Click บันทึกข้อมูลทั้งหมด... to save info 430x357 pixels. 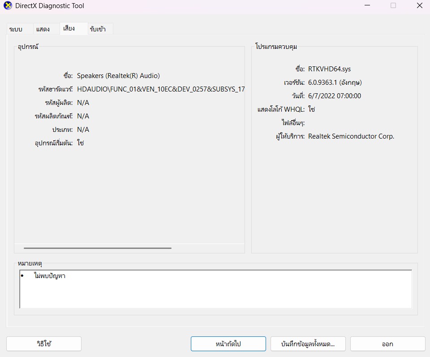tap(308, 344)
